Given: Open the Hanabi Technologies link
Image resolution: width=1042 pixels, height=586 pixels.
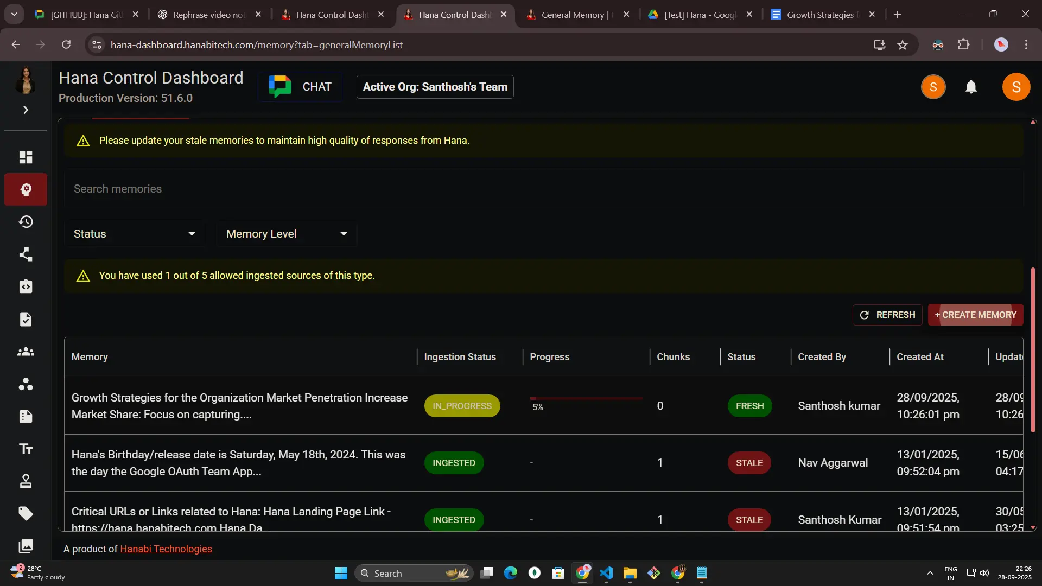Looking at the screenshot, I should pyautogui.click(x=166, y=549).
